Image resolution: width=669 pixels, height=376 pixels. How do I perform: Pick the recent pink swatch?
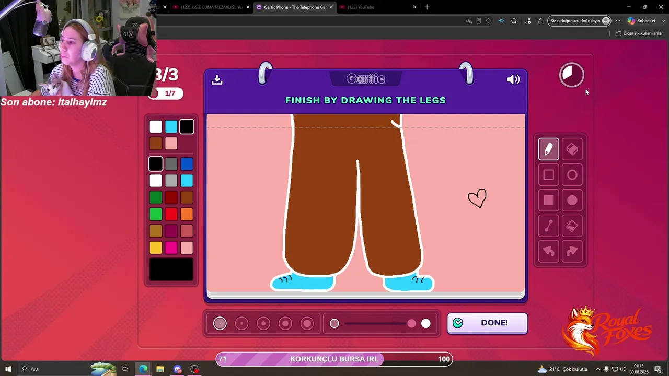[171, 143]
